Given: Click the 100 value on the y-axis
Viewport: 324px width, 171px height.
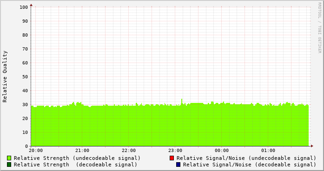Looking at the screenshot, I should pos(24,7).
